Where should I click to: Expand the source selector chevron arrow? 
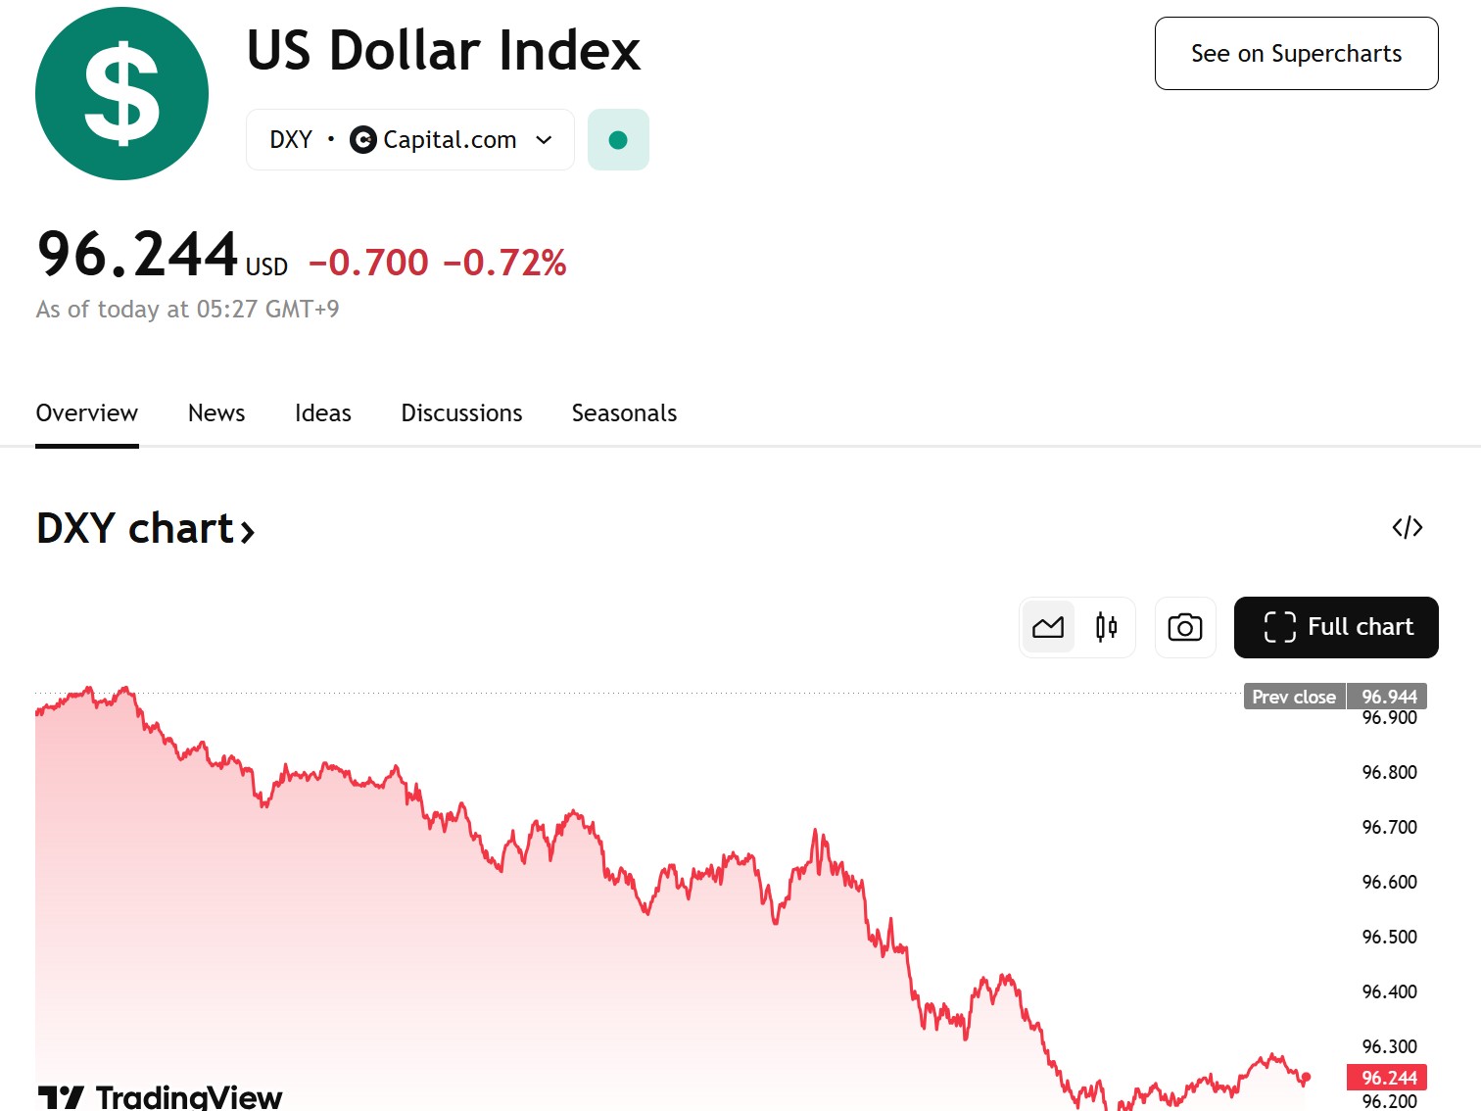pos(544,140)
